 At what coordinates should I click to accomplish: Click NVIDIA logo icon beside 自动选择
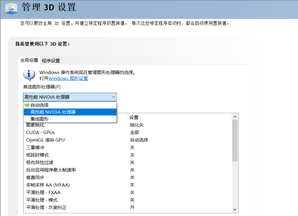coord(27,105)
